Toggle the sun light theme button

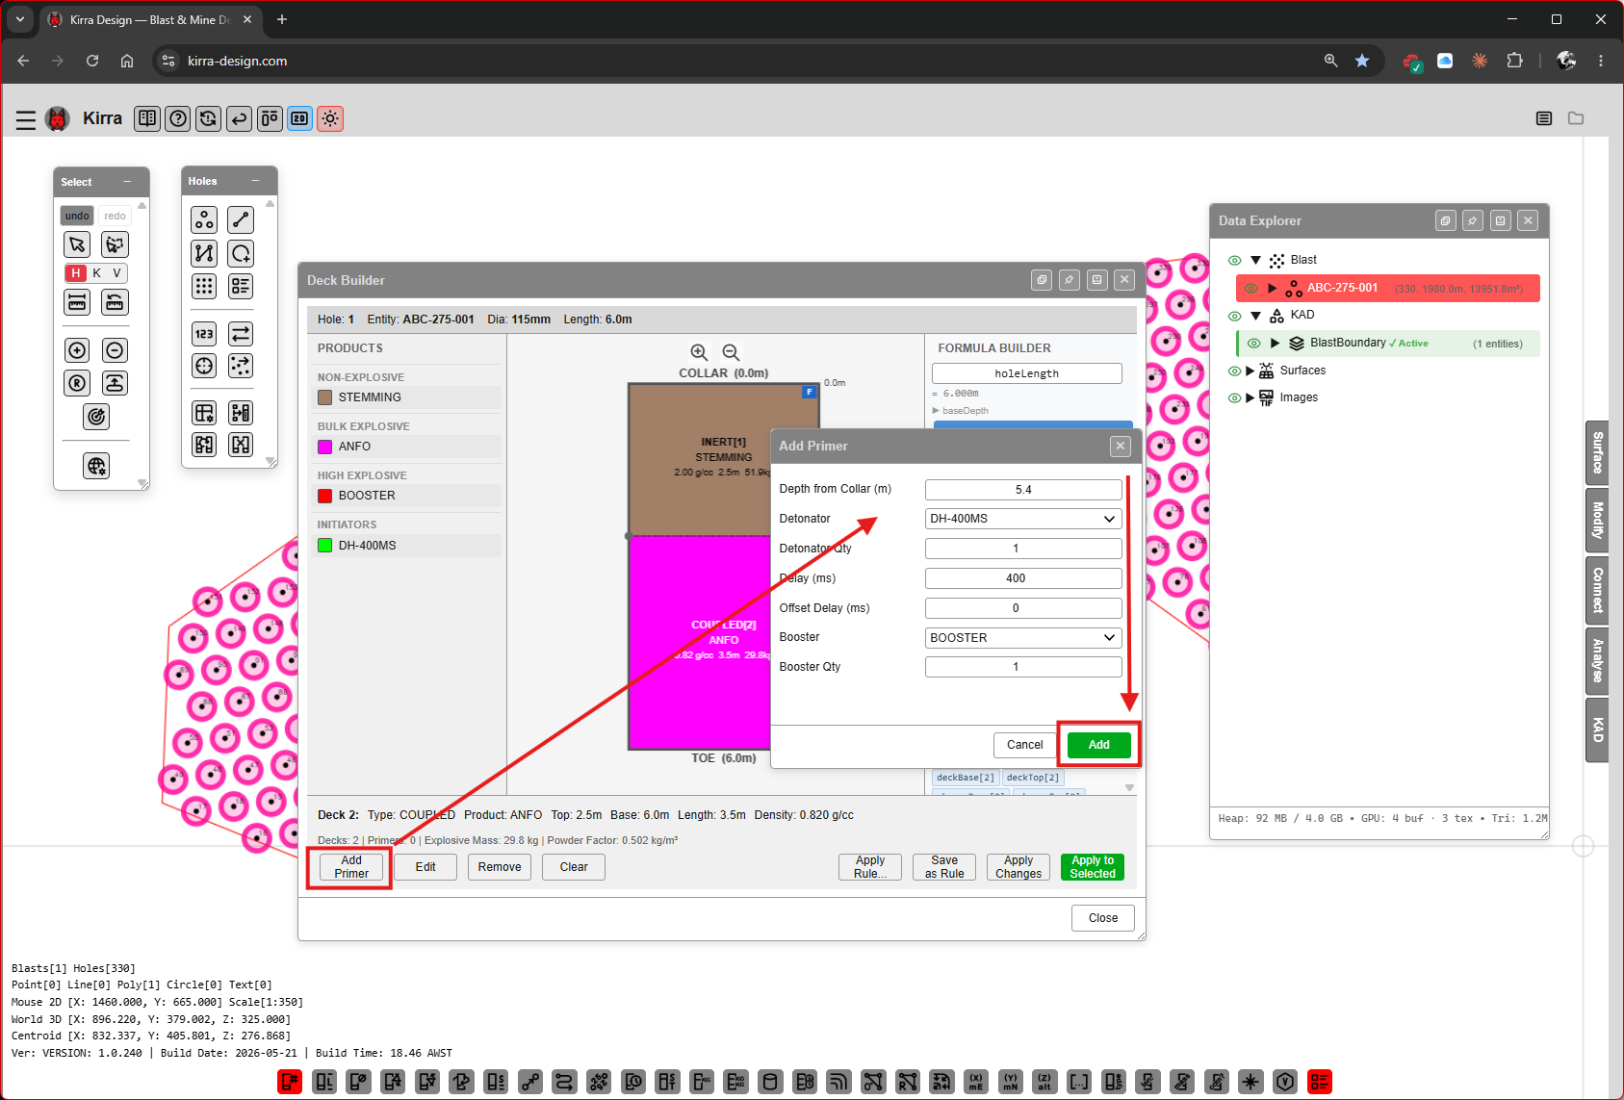[x=330, y=118]
